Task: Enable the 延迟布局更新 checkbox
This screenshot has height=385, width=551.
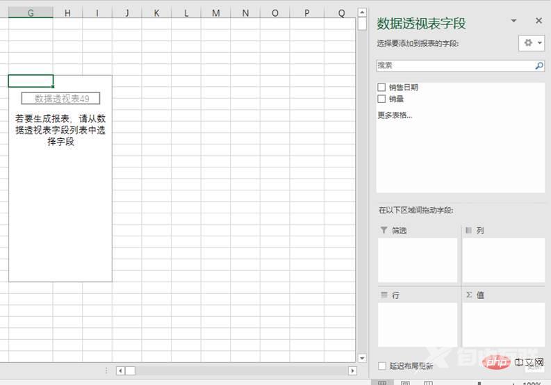Action: (x=382, y=366)
